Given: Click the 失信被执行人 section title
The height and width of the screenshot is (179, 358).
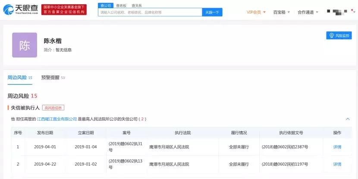Looking at the screenshot, I should pyautogui.click(x=25, y=108).
